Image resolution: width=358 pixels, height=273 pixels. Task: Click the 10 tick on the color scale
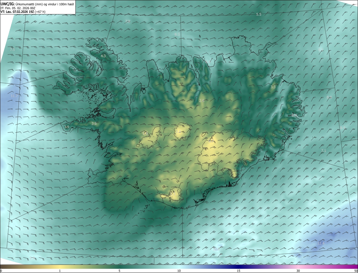click(x=179, y=271)
